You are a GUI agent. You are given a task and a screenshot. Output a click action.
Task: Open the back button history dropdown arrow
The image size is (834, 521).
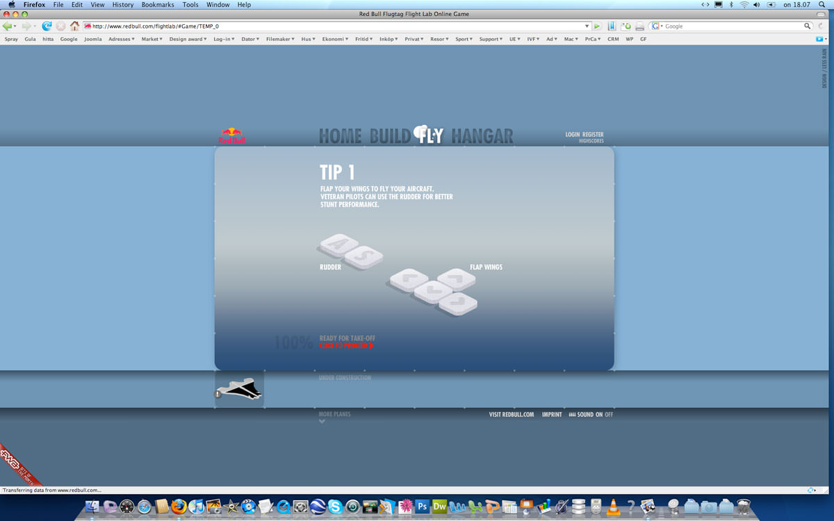point(16,26)
